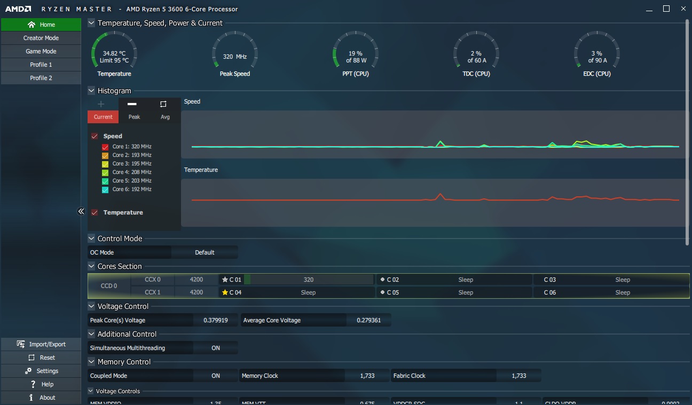This screenshot has height=405, width=692.
Task: Click the dot indicator on C 05
Action: pyautogui.click(x=382, y=292)
